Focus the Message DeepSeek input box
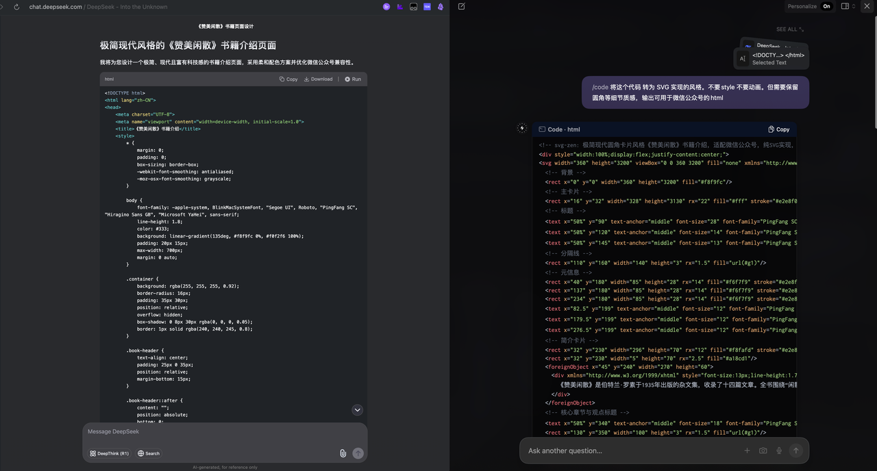Screen dimensions: 877x471 click(225, 432)
